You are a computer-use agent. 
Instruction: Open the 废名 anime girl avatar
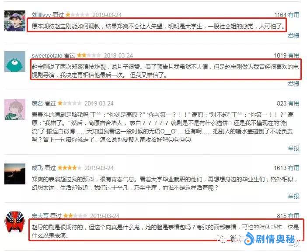coord(15,109)
